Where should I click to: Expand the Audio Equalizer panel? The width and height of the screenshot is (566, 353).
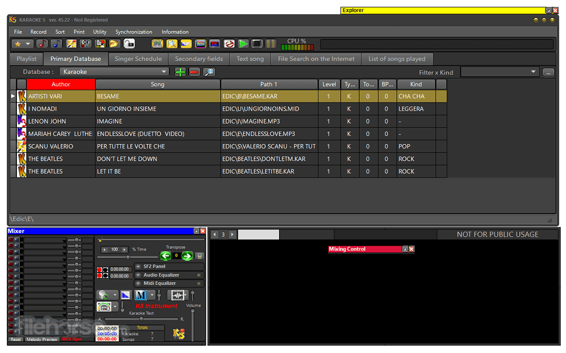(x=138, y=275)
